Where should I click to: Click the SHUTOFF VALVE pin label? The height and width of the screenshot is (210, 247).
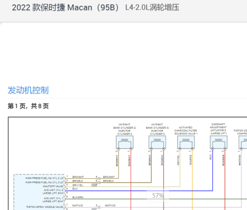point(53,186)
